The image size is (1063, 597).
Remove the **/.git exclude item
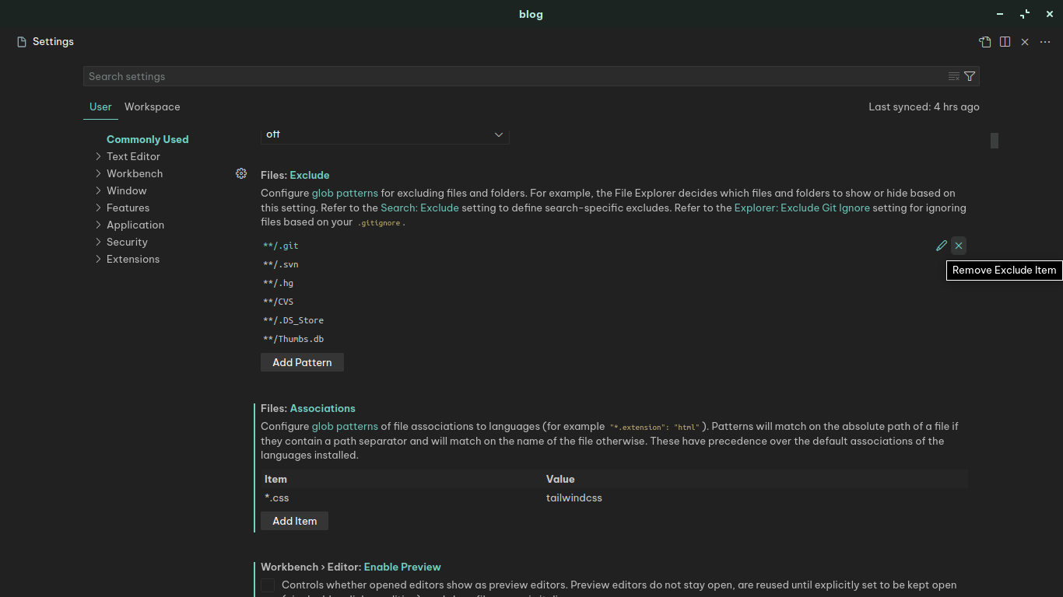959,246
